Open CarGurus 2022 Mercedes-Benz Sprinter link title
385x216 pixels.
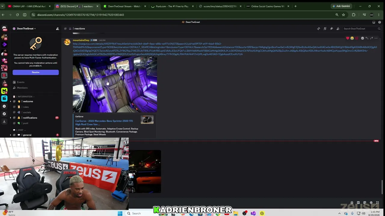[x=104, y=123]
